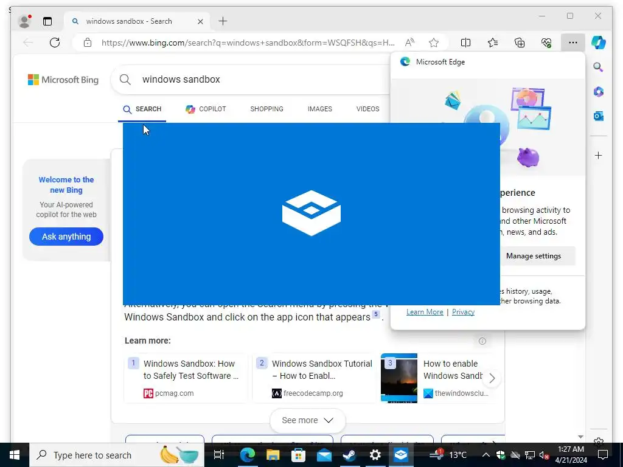Click citation number 5 superscript
The height and width of the screenshot is (467, 623).
[x=376, y=314]
